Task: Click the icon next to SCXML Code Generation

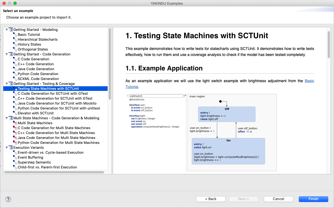Action: tap(15, 79)
